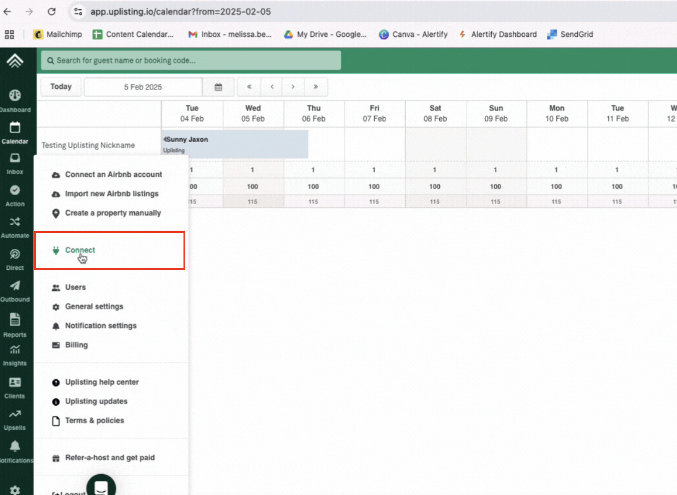Open the Clients sidebar icon
Screen dimensions: 677x495
pos(15,383)
